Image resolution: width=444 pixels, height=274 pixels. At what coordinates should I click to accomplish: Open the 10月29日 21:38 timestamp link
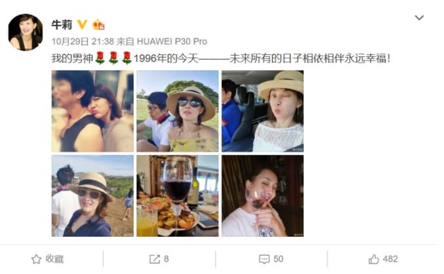(83, 41)
